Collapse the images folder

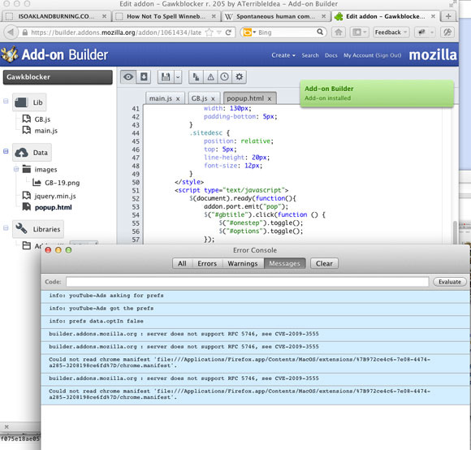pyautogui.click(x=16, y=169)
